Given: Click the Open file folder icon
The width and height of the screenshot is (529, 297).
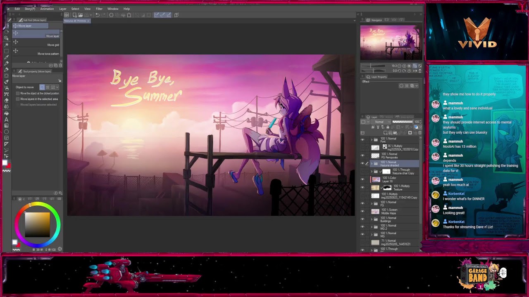Looking at the screenshot, I should 81,15.
